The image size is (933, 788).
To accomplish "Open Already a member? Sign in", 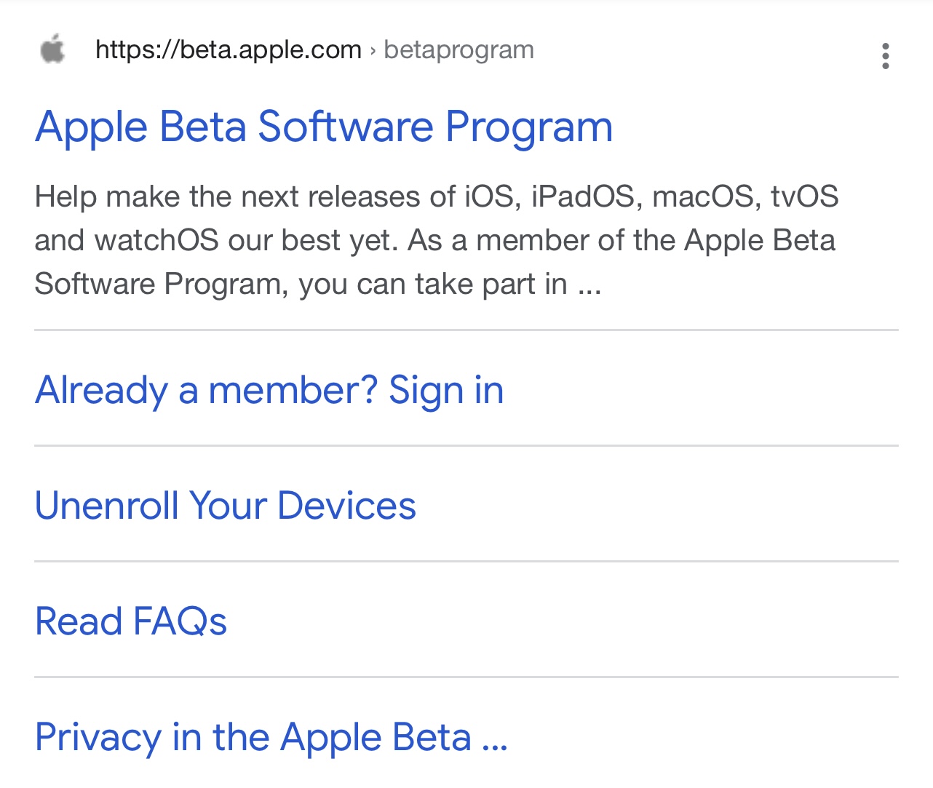I will point(269,390).
